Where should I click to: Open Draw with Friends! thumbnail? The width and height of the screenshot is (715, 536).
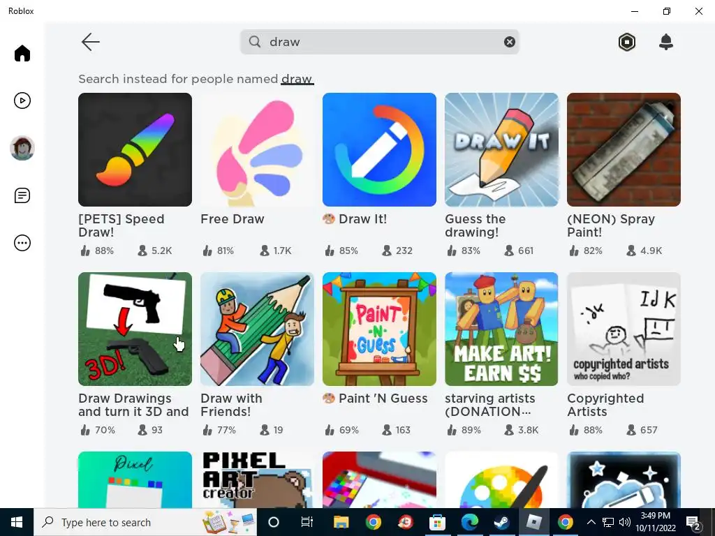click(x=257, y=329)
